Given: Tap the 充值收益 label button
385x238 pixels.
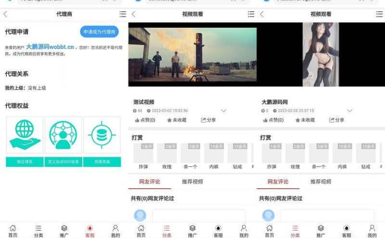Looking at the screenshot, I should tap(102, 162).
